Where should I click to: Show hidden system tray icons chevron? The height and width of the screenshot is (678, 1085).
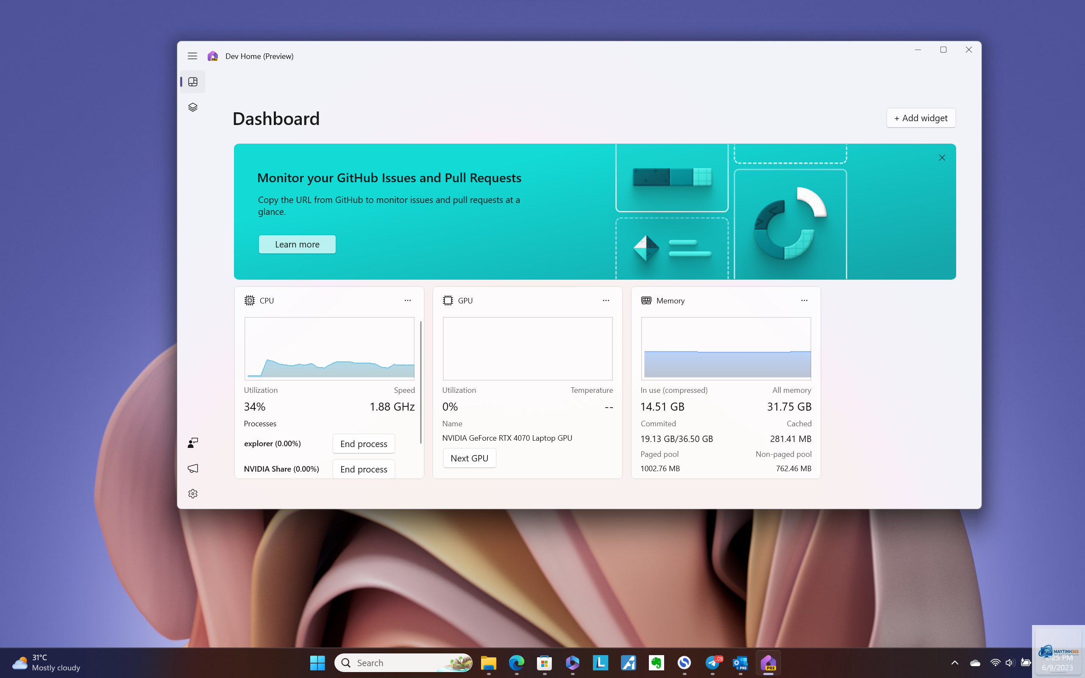[x=954, y=663]
